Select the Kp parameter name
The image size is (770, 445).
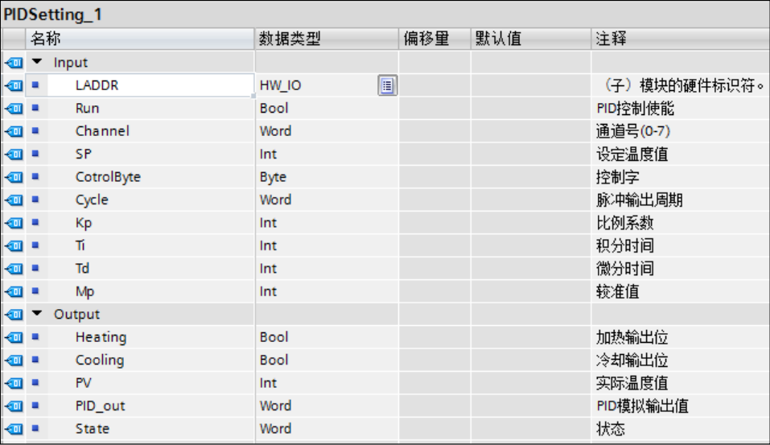click(84, 223)
